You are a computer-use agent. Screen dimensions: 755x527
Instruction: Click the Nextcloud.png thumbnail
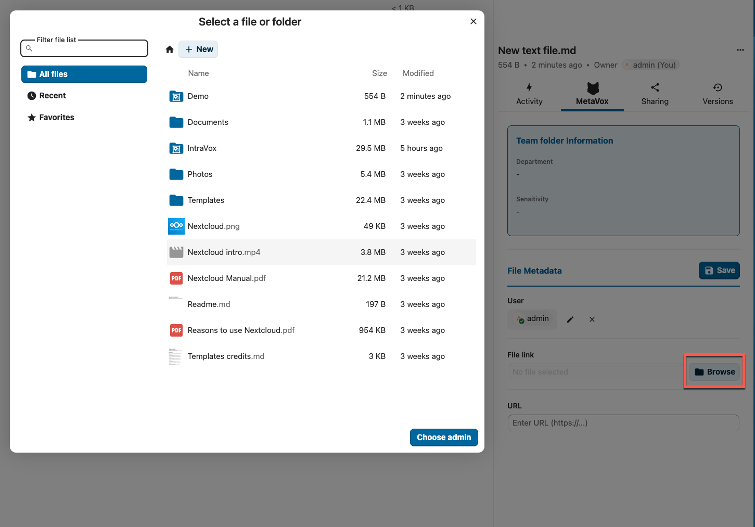coord(176,226)
